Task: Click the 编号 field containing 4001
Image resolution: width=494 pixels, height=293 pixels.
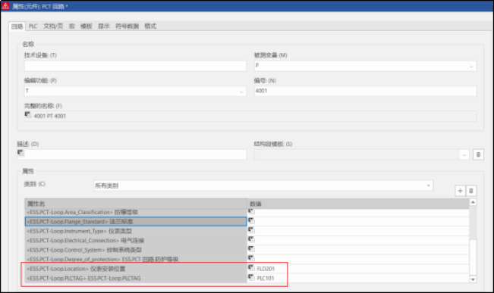Action: coord(365,91)
